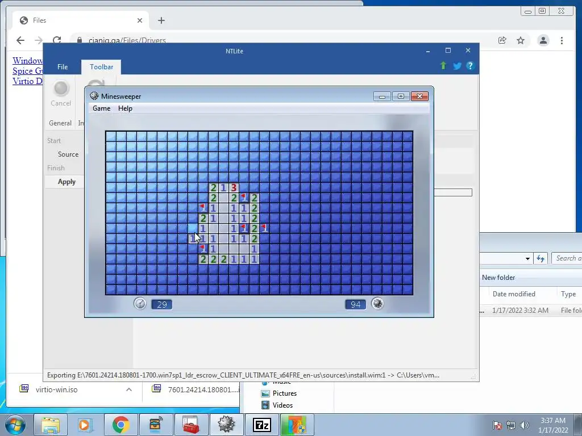Click the NTLite taskbar icon

(x=297, y=425)
